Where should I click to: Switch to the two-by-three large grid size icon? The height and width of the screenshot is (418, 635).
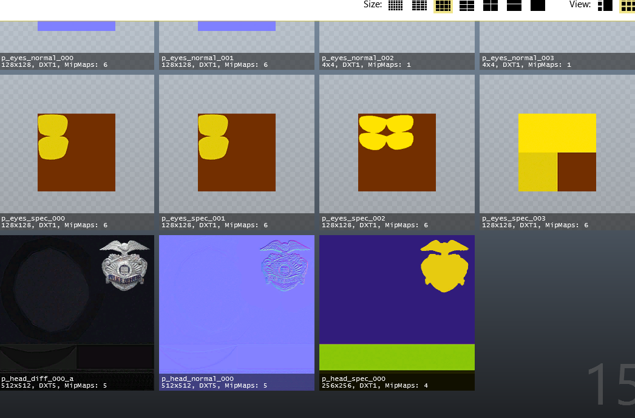coord(466,5)
